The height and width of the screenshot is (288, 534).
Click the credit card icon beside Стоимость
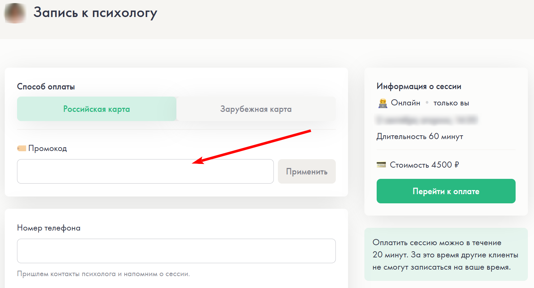point(381,165)
